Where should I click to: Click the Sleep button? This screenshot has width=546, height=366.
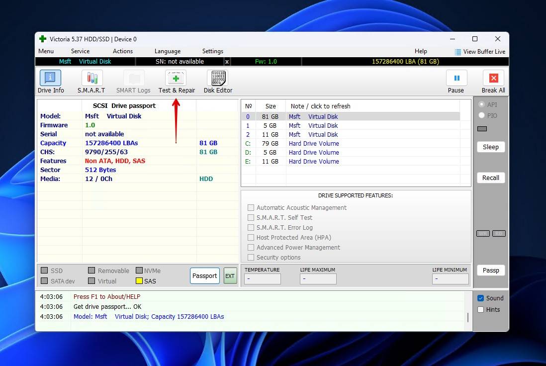pos(491,147)
